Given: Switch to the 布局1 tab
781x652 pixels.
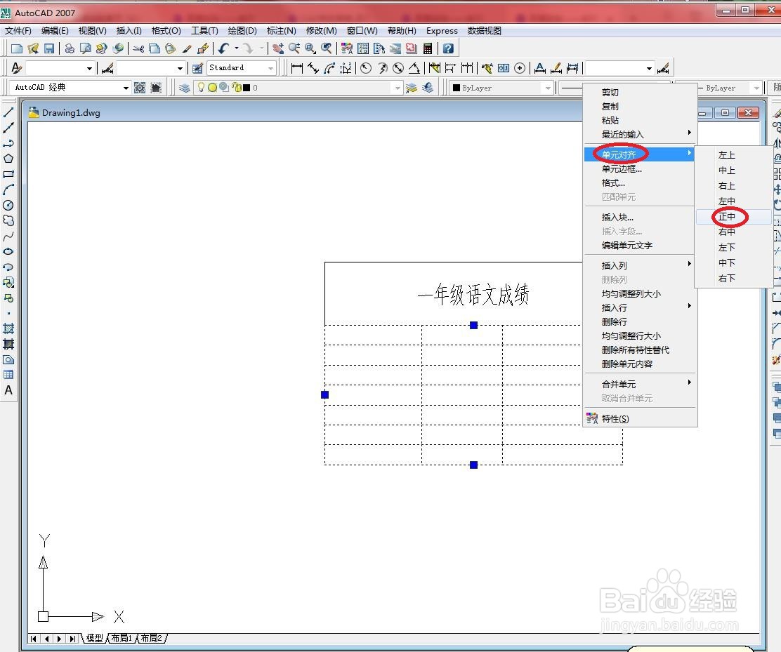Looking at the screenshot, I should click(x=122, y=638).
